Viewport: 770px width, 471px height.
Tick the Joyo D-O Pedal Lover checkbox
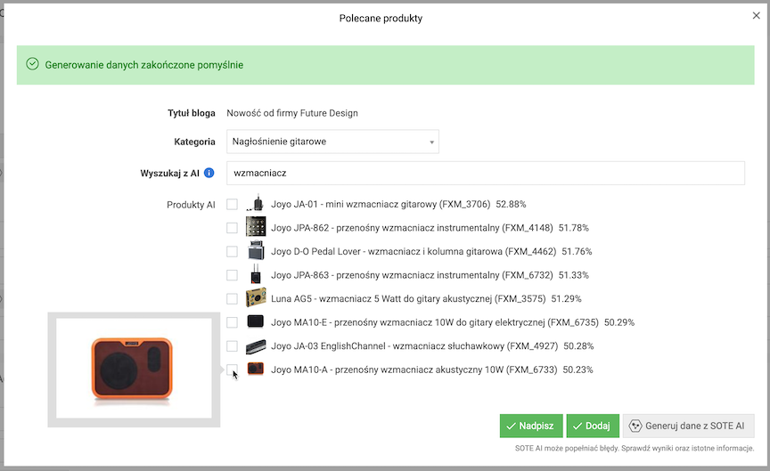232,251
